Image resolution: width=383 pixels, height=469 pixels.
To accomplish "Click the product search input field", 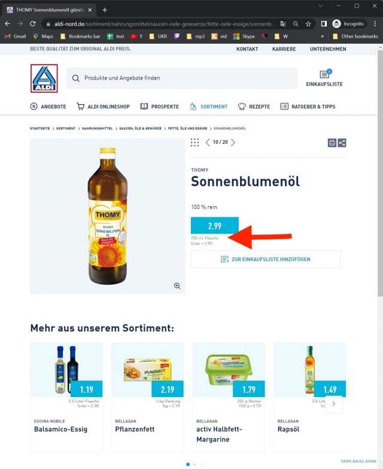I will click(x=182, y=78).
